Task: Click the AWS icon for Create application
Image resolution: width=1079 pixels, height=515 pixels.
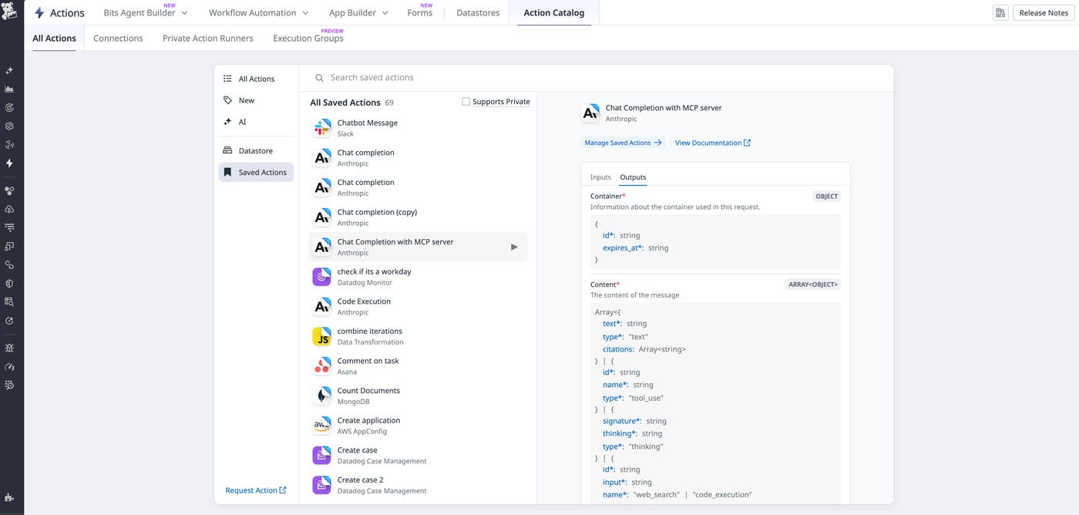Action: 322,426
